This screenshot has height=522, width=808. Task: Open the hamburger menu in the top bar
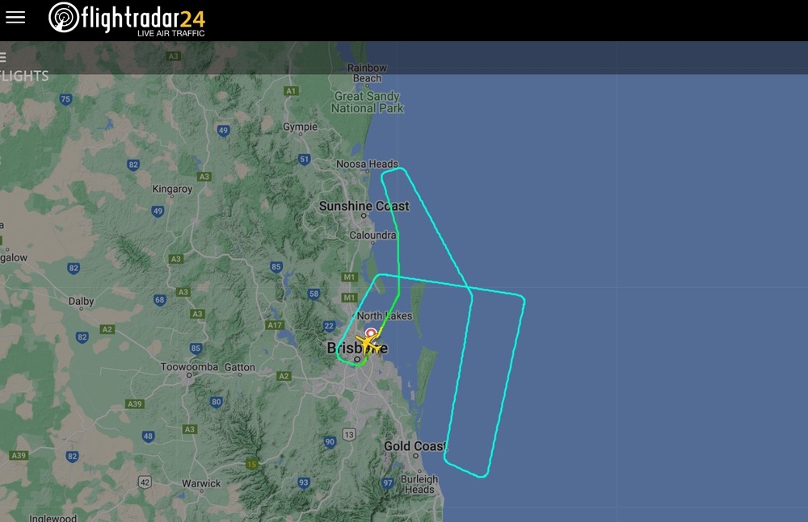15,17
